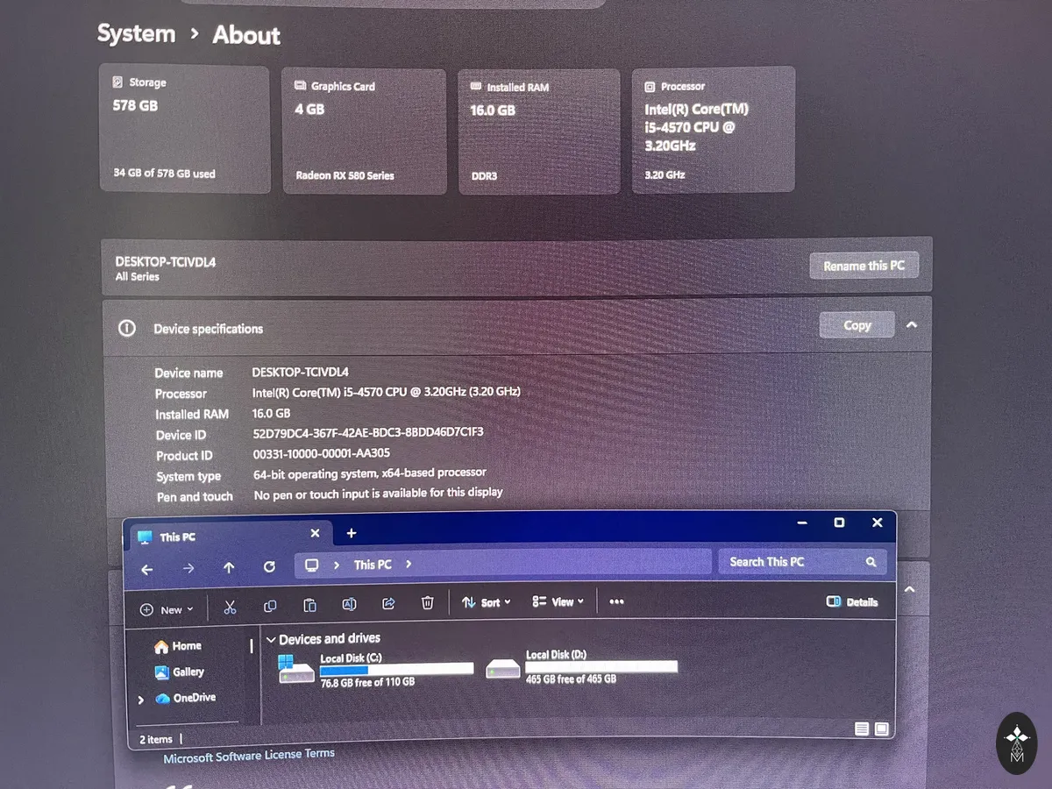Viewport: 1052px width, 789px height.
Task: Go back with the left arrow in File Explorer
Action: [x=146, y=569]
